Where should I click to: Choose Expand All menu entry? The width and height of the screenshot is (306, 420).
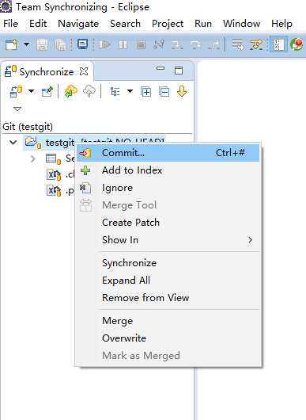[168, 281]
